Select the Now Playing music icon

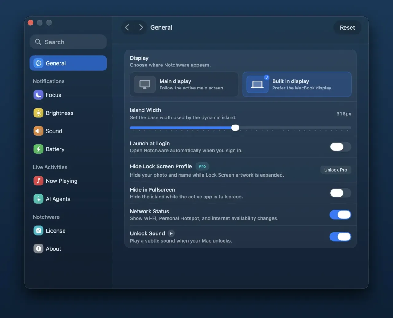coord(38,181)
